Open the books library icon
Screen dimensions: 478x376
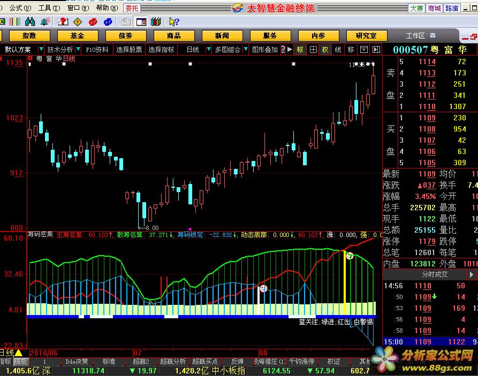156,21
